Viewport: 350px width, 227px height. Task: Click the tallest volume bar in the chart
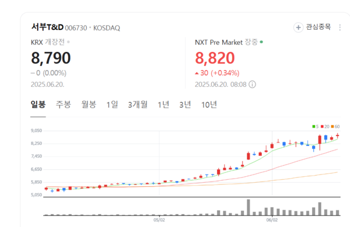tap(249, 207)
